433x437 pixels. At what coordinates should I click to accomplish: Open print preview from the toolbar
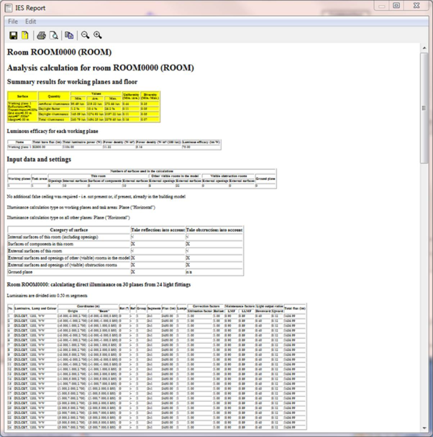(53, 35)
